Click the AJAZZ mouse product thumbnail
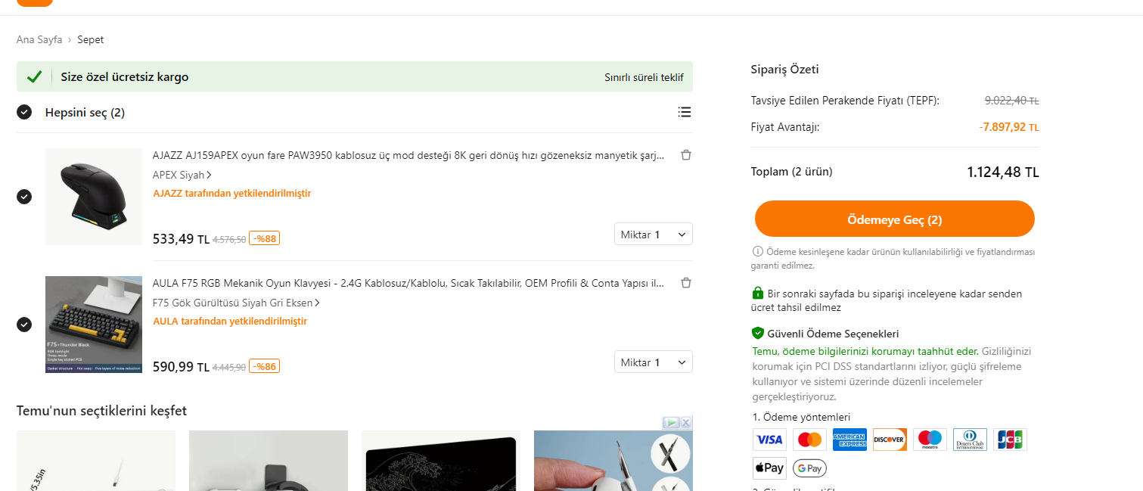The image size is (1143, 491). click(94, 197)
